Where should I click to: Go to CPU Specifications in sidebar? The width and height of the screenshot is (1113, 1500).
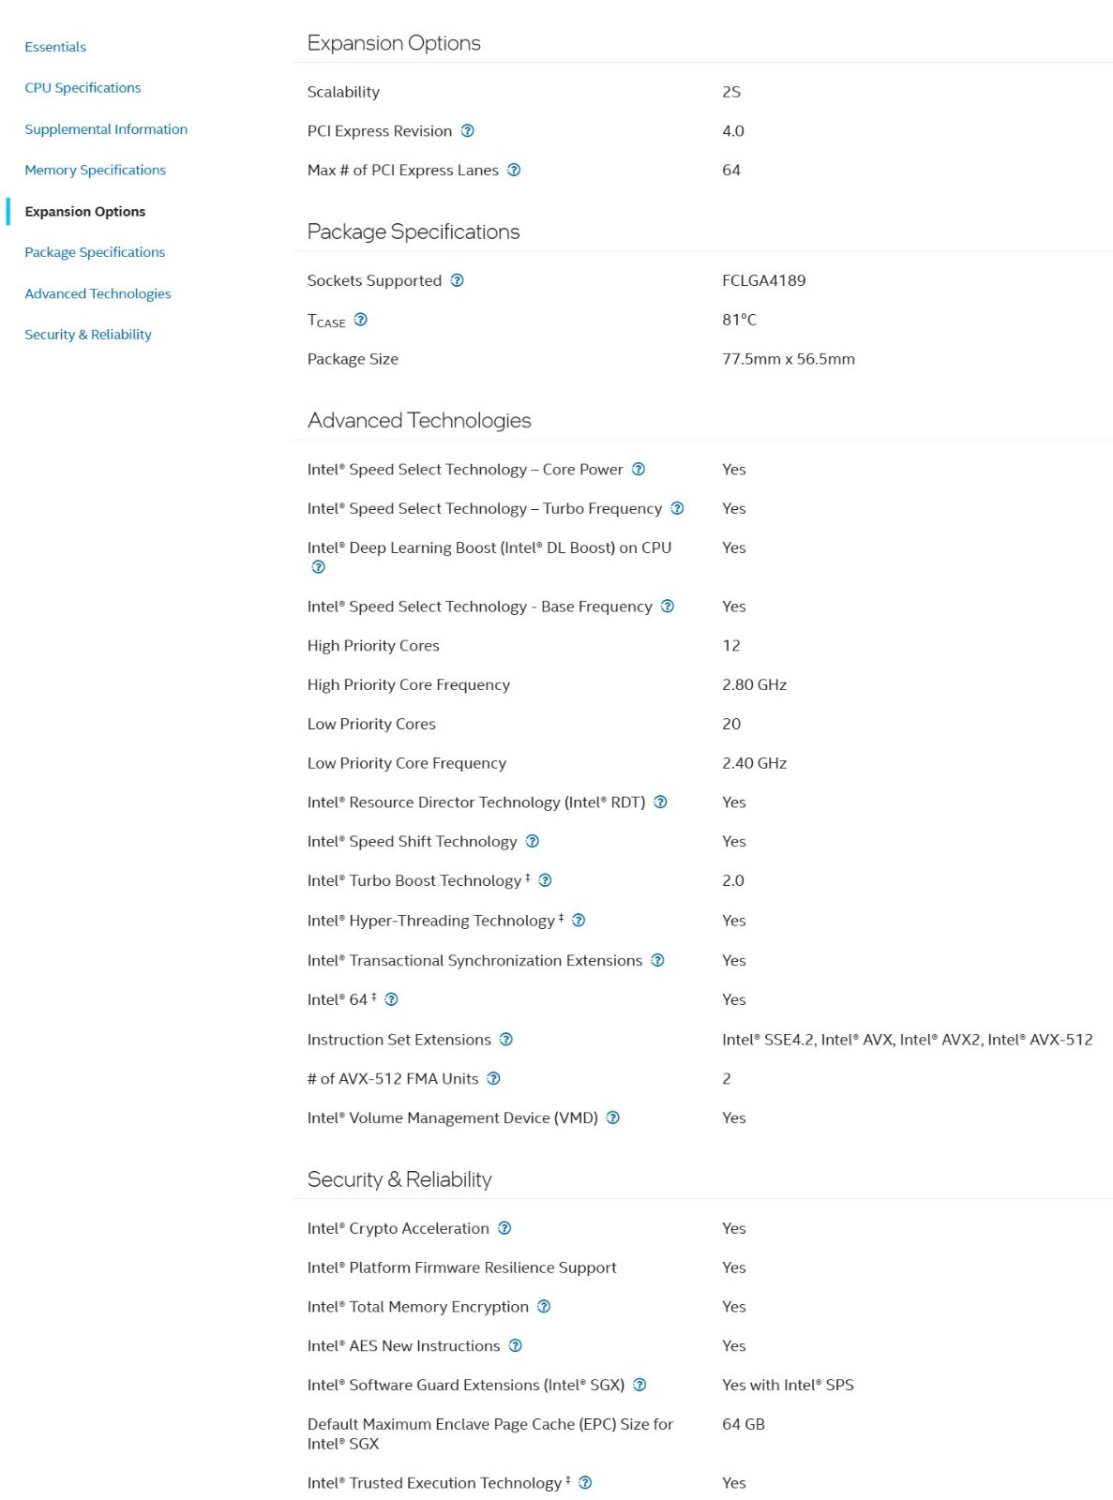[83, 88]
